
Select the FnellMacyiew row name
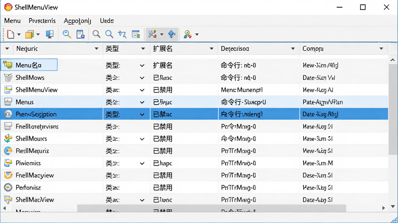point(35,175)
